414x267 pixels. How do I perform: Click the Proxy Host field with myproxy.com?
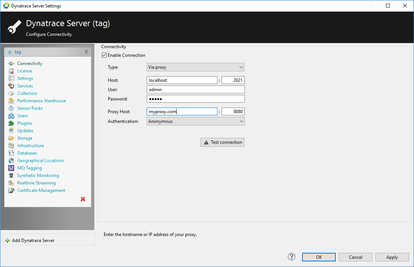(x=182, y=111)
